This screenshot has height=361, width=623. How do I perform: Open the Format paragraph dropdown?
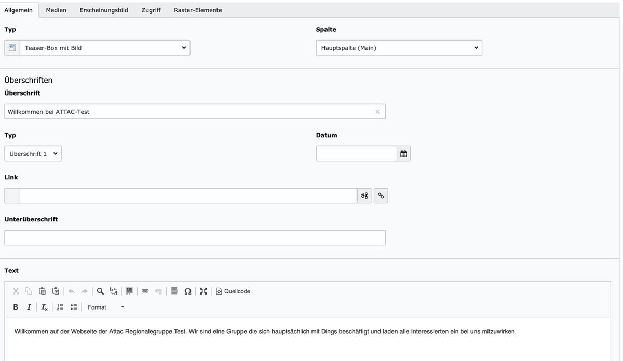[x=106, y=307]
